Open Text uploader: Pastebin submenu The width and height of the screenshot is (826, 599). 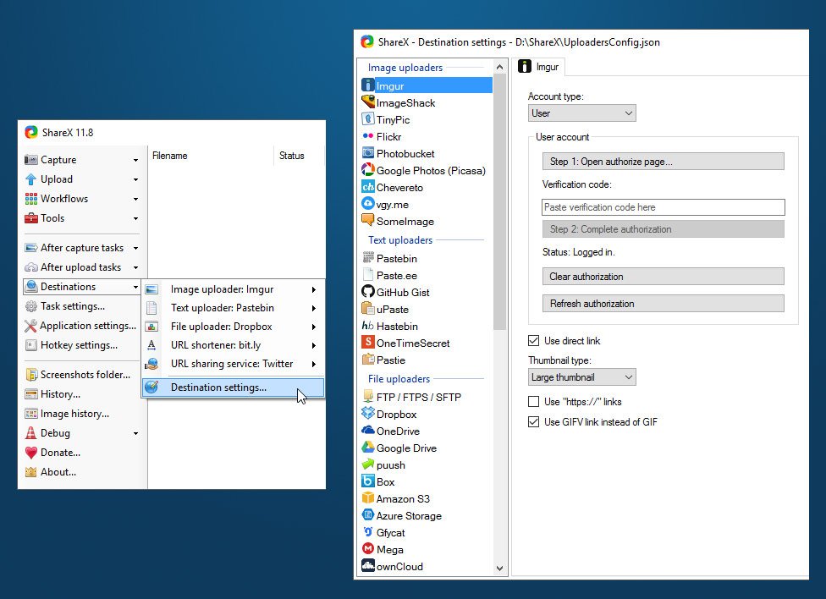pos(233,308)
